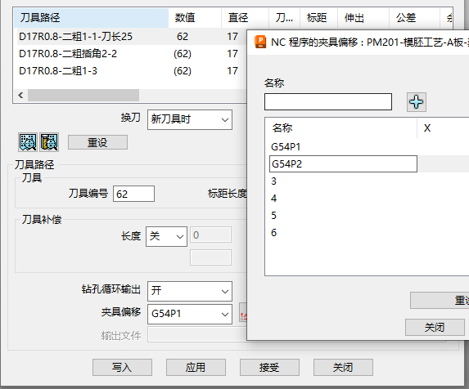Select toolpath row D17R0.8-二粗1-1-刀长25

[x=130, y=37]
